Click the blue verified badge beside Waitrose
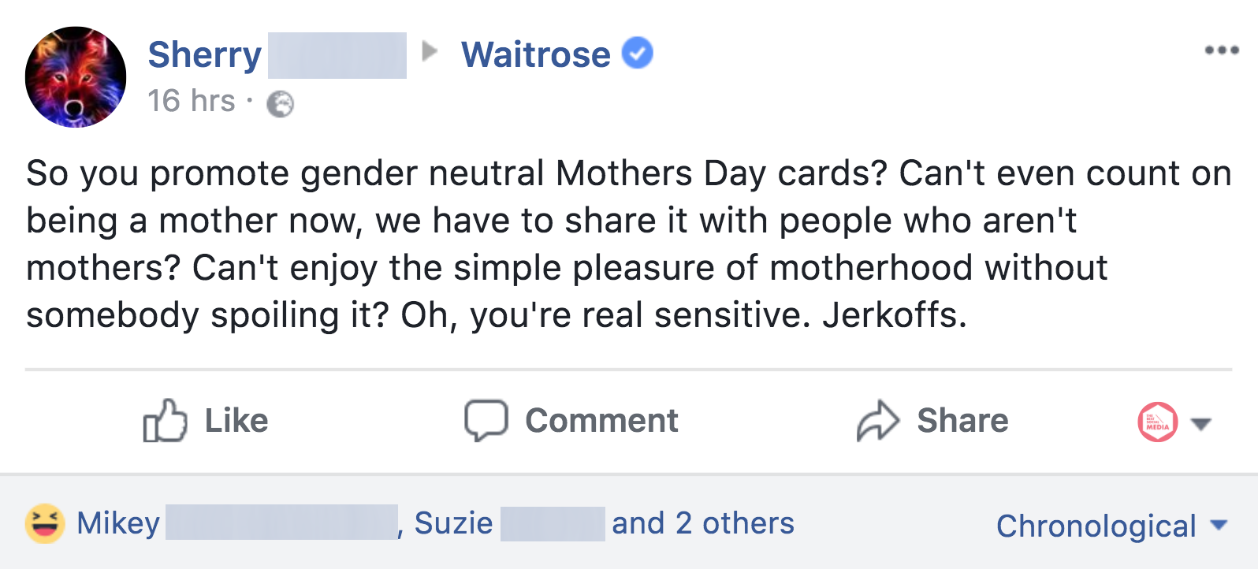Screen dimensions: 1258x569 [x=638, y=54]
